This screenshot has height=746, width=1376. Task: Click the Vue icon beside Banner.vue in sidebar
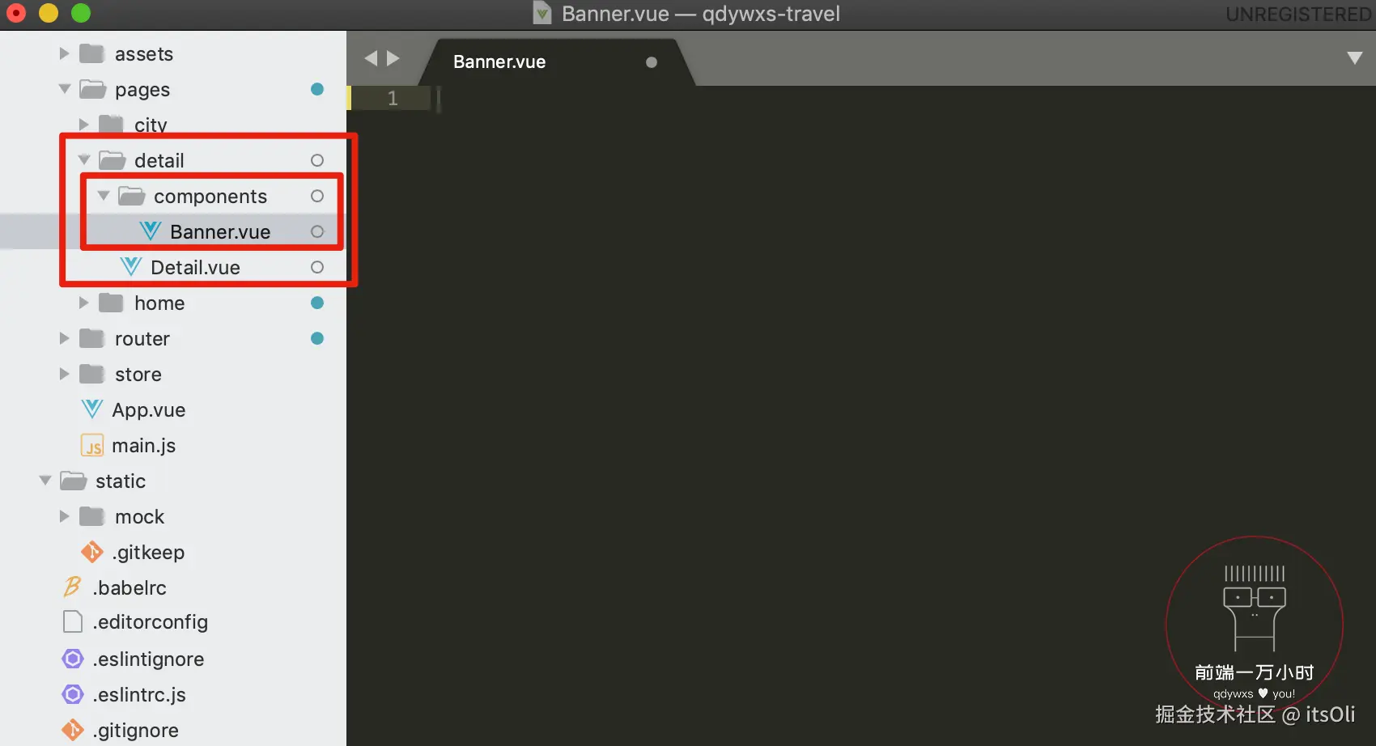[x=151, y=231]
